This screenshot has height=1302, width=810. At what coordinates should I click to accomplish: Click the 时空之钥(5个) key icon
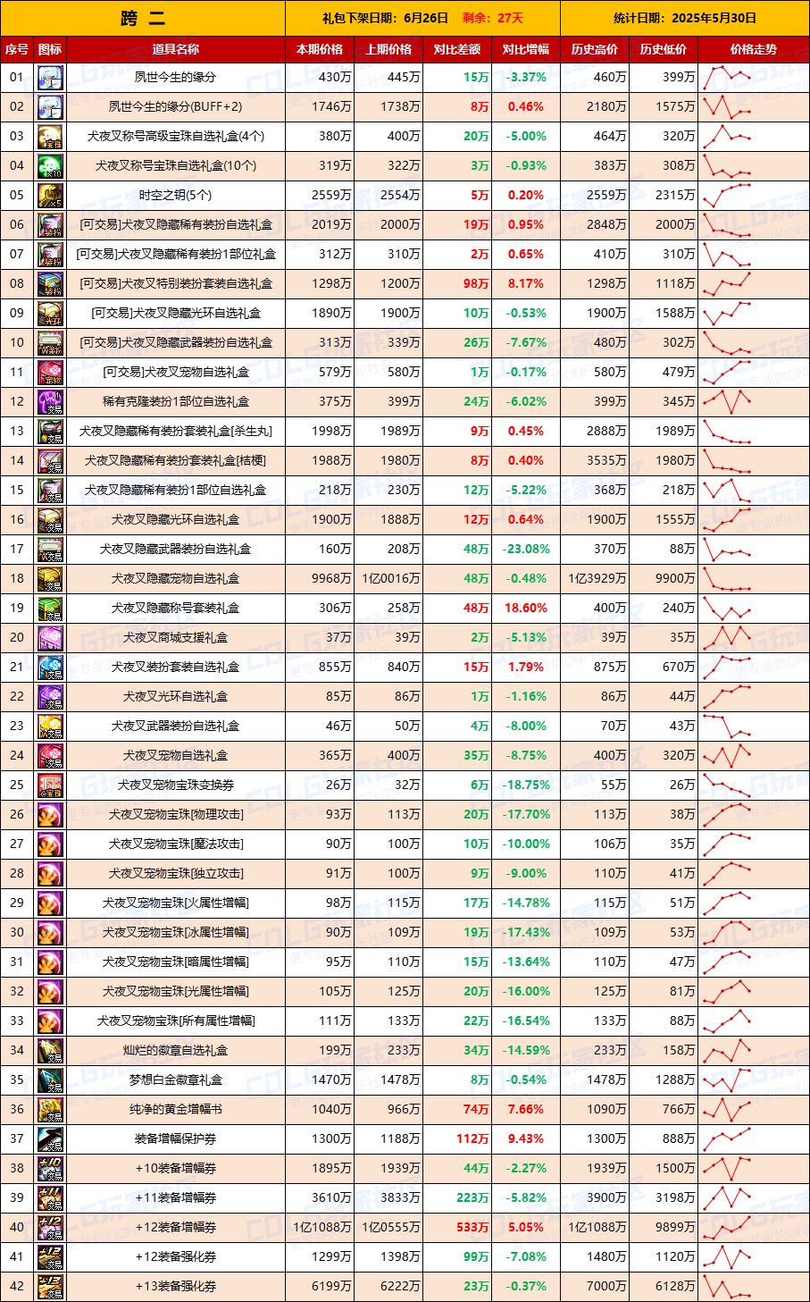pos(50,196)
